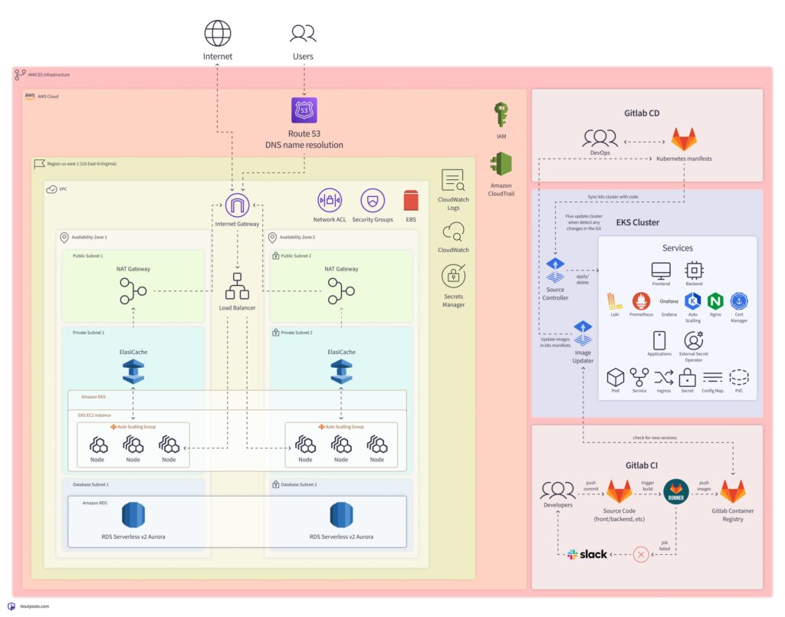Select the Load Balancer icon
785x617 pixels.
tap(237, 286)
